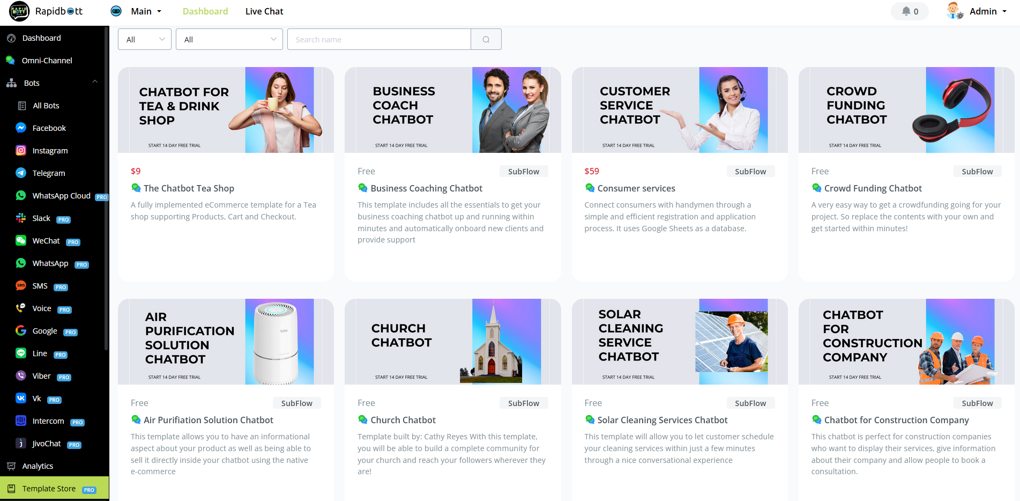Screen dimensions: 1020x501
Task: Open Church Chatbot title link
Action: click(x=403, y=420)
